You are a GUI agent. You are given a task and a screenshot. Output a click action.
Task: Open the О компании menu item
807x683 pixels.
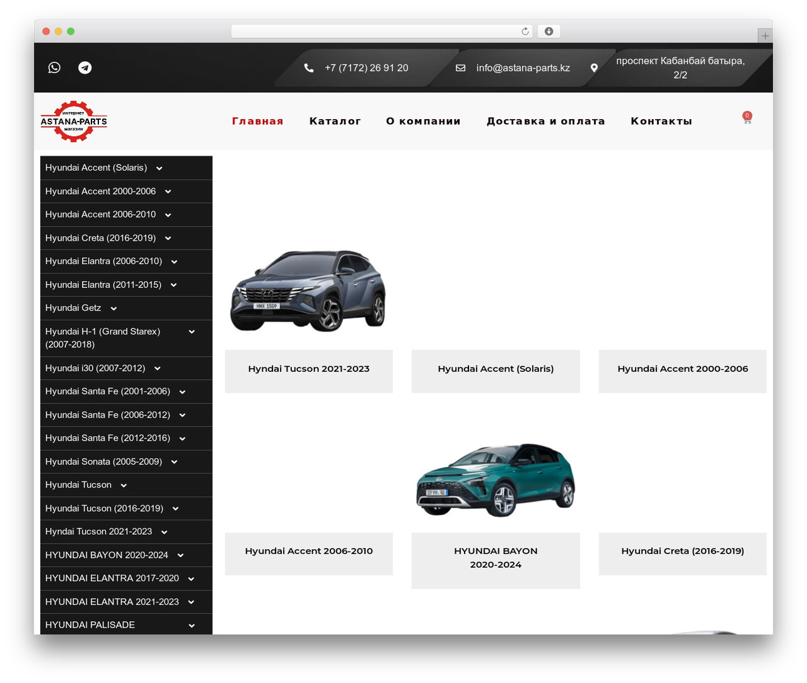pos(424,121)
